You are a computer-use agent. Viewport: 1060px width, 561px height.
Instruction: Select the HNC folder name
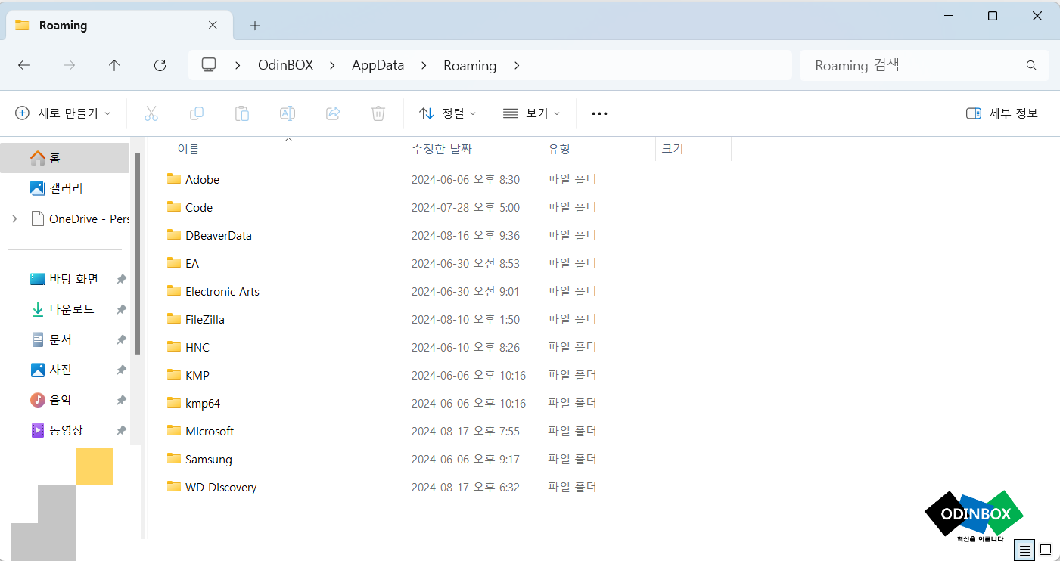197,347
